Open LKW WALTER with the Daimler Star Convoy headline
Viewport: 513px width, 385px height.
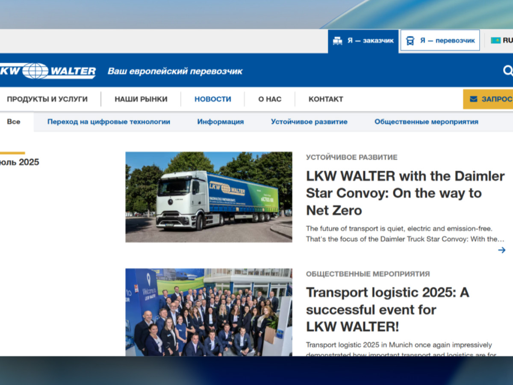tap(405, 193)
